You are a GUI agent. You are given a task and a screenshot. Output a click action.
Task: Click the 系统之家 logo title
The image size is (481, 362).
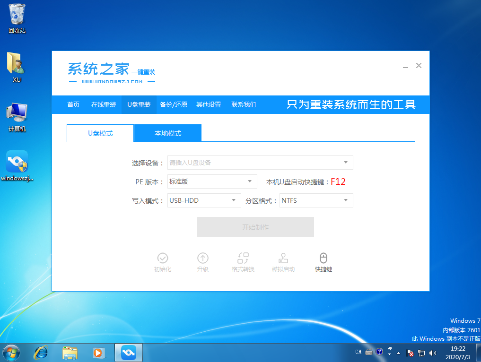click(x=98, y=69)
